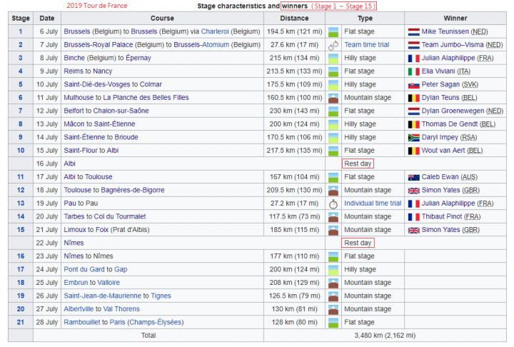Viewport: 514px width, 347px height.
Task: Click the mountain icon in stage 15 row
Action: pos(333,230)
